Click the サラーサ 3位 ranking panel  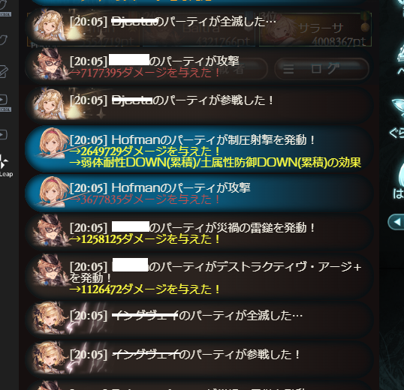tap(315, 29)
